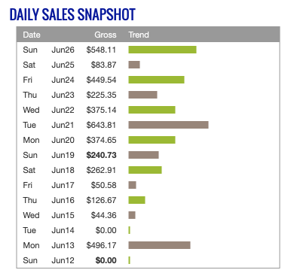Select the longest bar for Jun21
This screenshot has width=288, height=273.
click(x=168, y=125)
